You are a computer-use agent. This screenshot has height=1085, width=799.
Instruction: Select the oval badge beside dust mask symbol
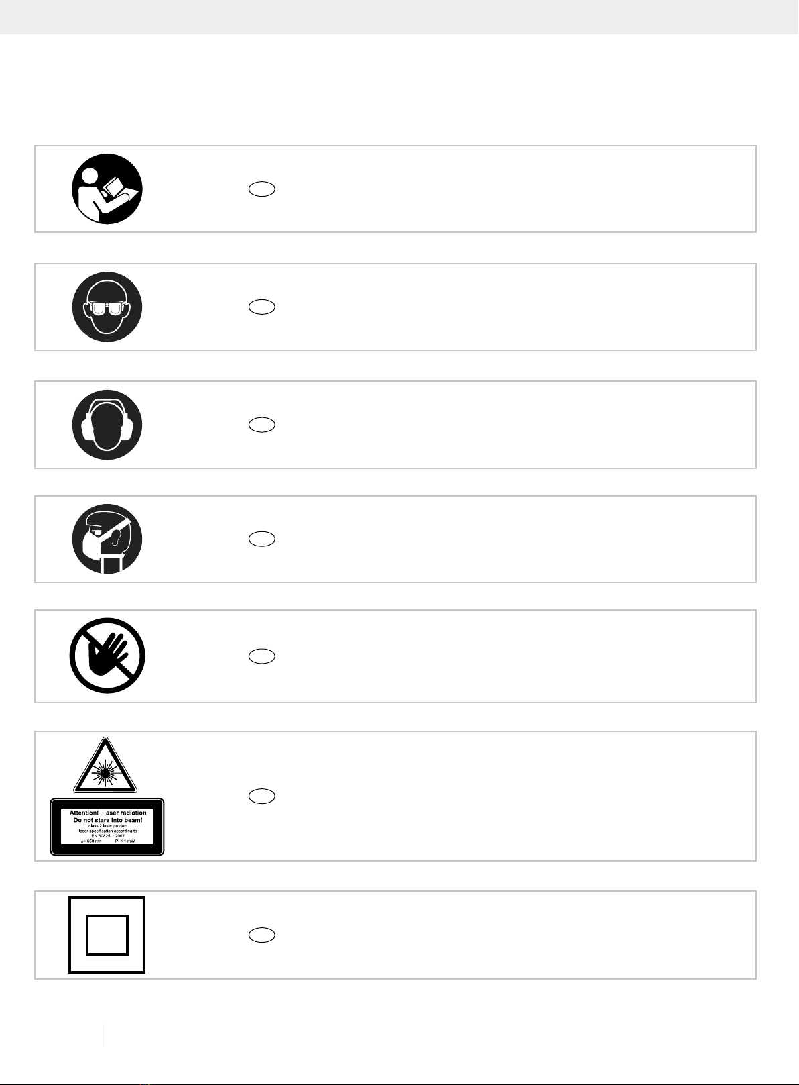(x=262, y=539)
